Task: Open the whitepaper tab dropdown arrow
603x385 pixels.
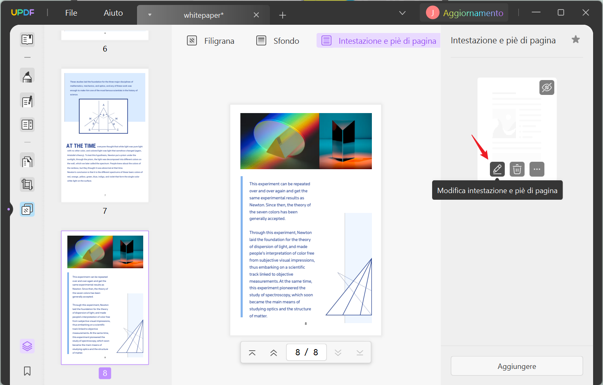Action: pos(149,14)
